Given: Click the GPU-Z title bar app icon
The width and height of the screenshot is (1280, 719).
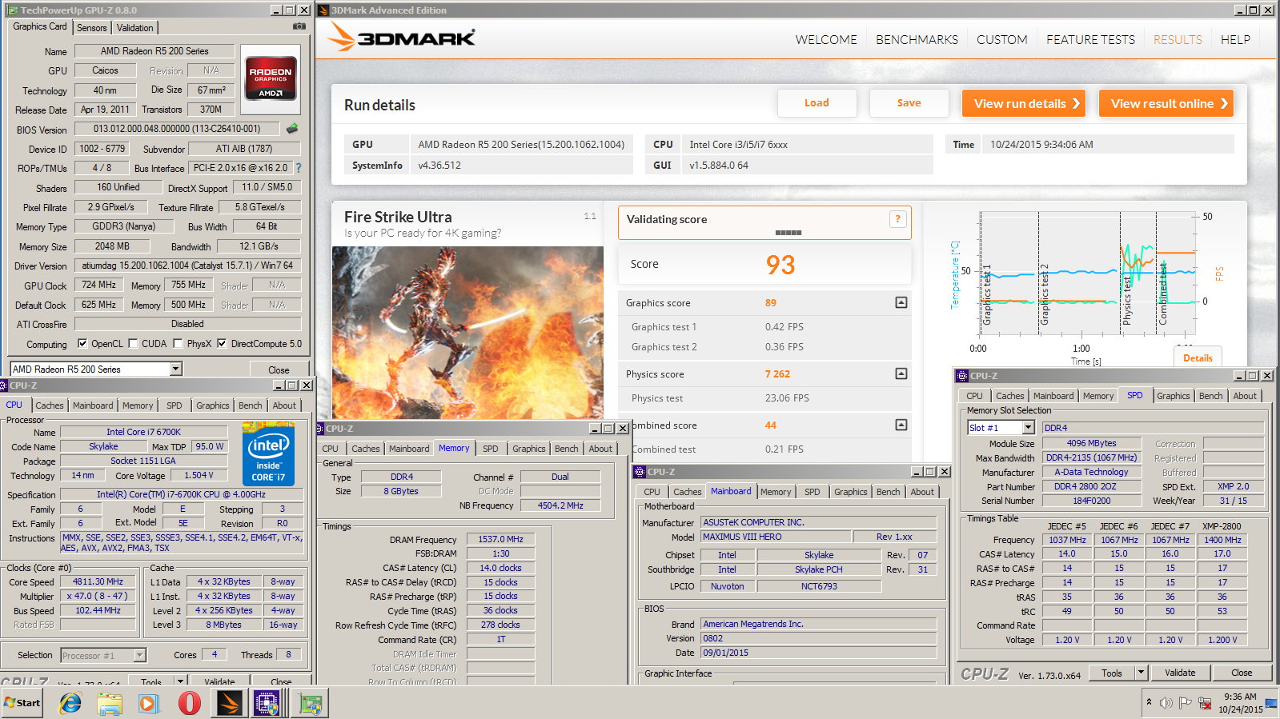Looking at the screenshot, I should (x=13, y=10).
